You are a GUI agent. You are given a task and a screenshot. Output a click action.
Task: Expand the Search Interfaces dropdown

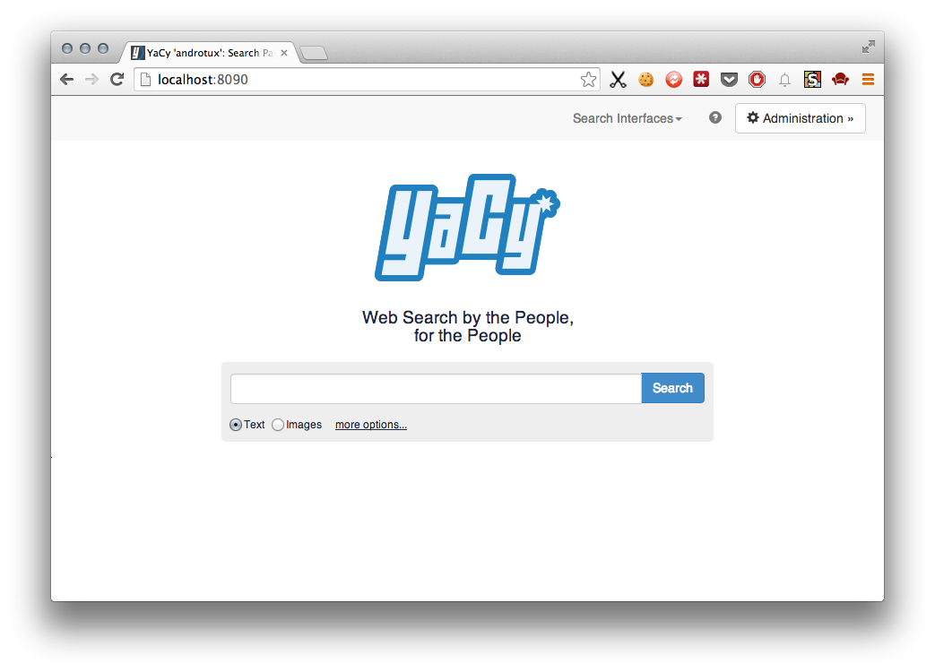coord(628,118)
